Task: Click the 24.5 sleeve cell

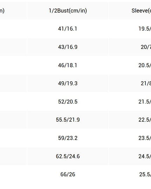Action: point(145,156)
